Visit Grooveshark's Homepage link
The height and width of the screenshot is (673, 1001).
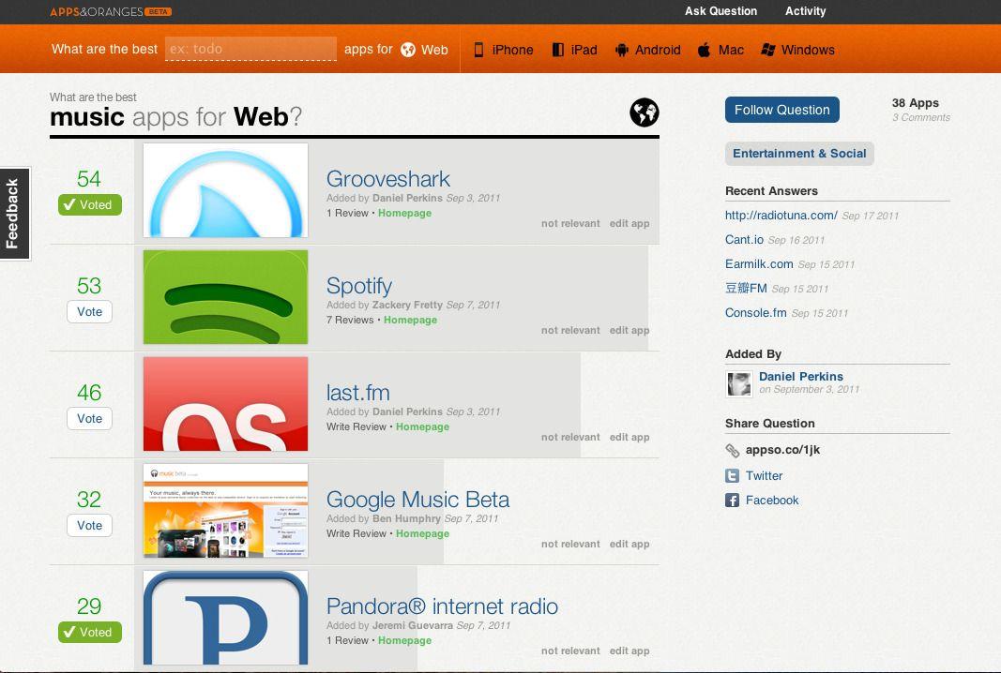point(404,213)
